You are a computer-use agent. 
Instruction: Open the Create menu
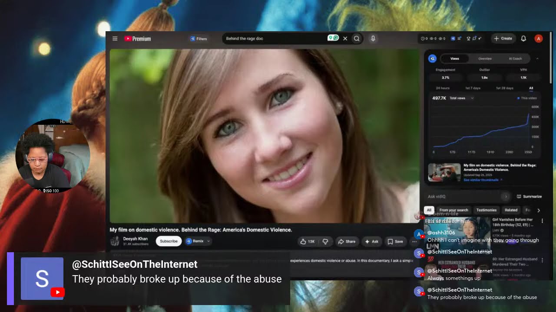[x=503, y=39]
